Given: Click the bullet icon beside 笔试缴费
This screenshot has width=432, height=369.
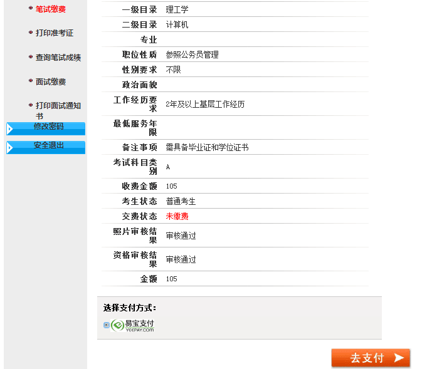Looking at the screenshot, I should coord(30,8).
